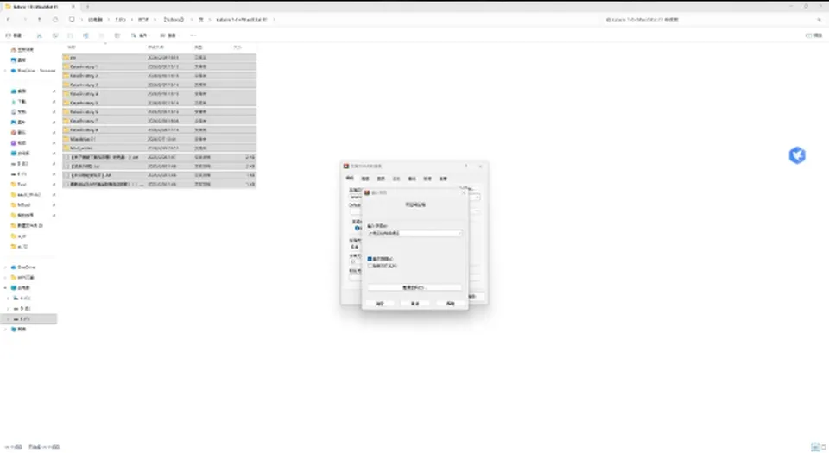Switch to the 时间 Time tab
The height and width of the screenshot is (453, 829).
pos(427,179)
